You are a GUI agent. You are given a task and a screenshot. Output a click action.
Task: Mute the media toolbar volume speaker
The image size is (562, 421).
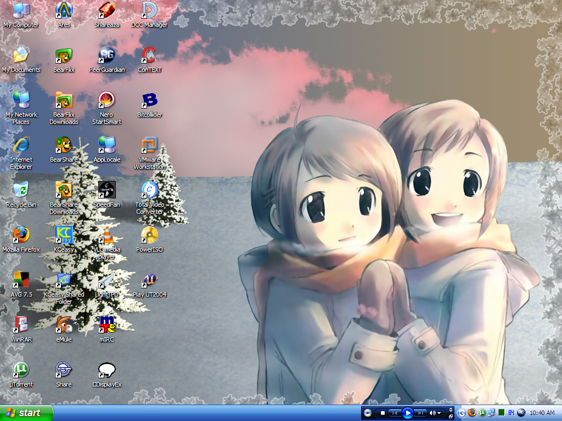pyautogui.click(x=432, y=413)
